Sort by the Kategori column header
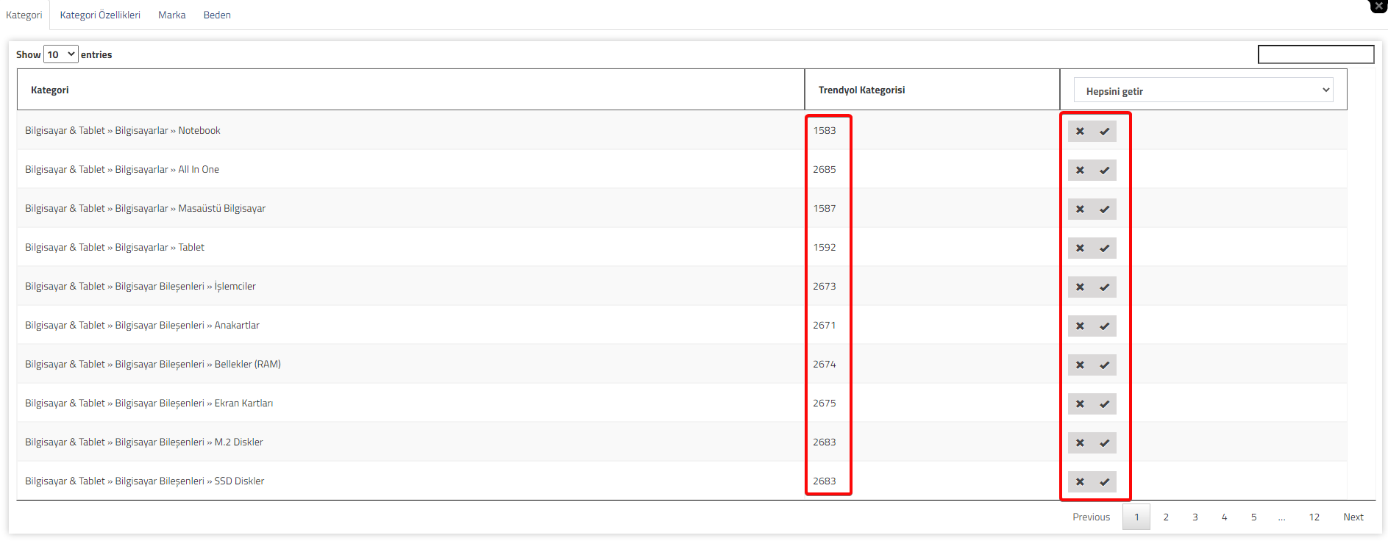 410,90
